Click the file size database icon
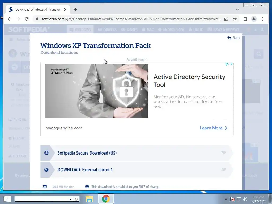The image size is (272, 204). [x=45, y=186]
